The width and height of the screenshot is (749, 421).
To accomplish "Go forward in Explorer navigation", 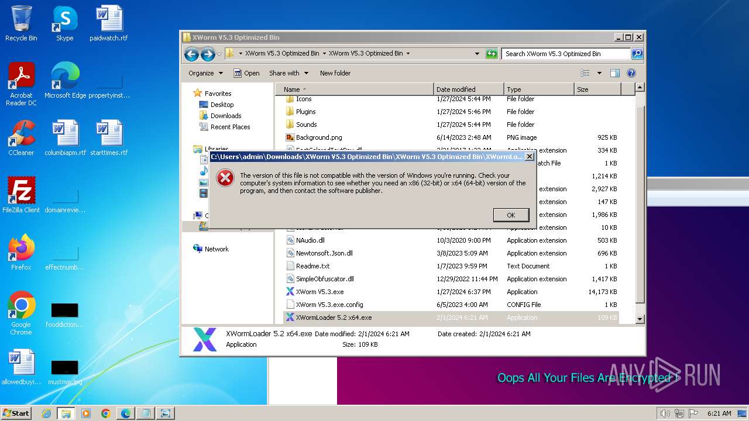I will 208,54.
